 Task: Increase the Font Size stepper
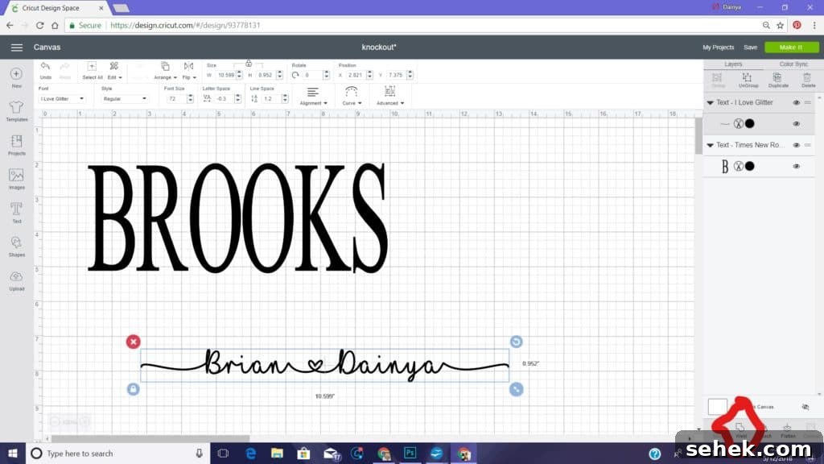click(190, 97)
